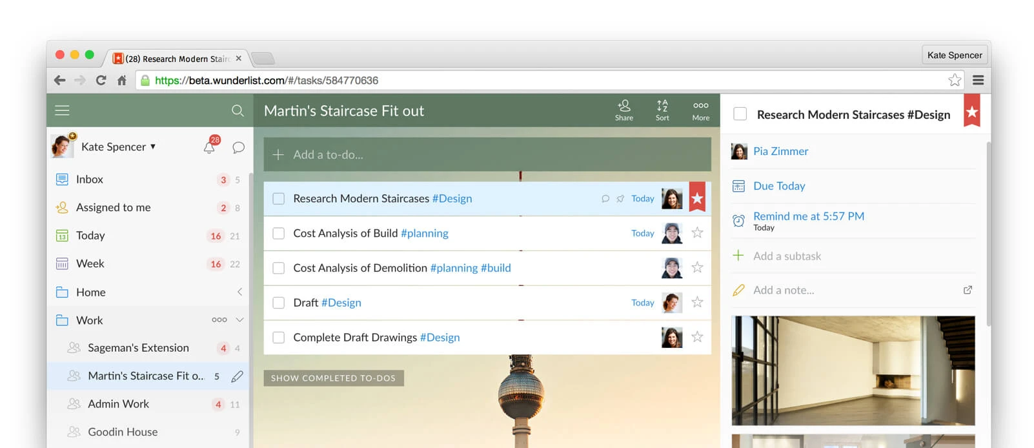Open the Week smart list
The height and width of the screenshot is (448, 1034).
(x=148, y=263)
